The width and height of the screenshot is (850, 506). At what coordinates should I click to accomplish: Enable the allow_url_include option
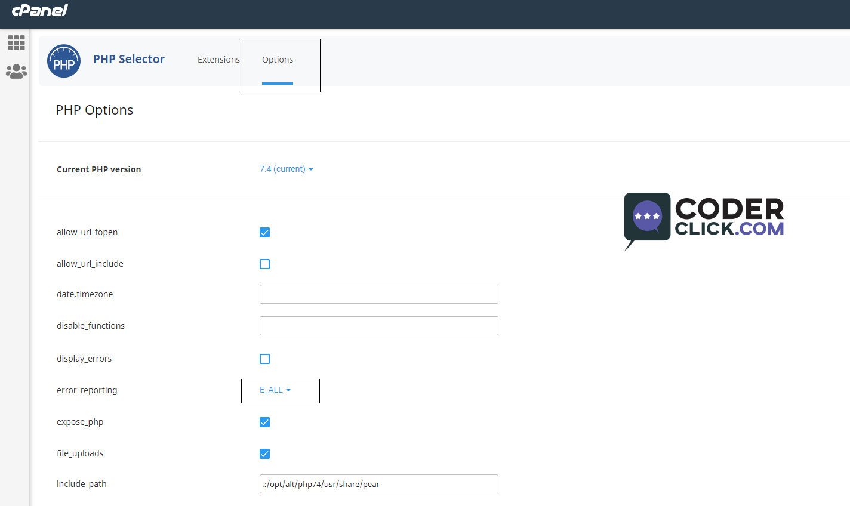pyautogui.click(x=264, y=264)
